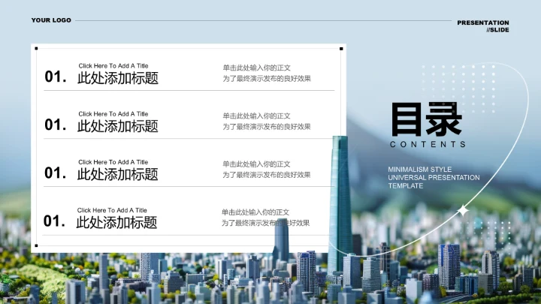Select the PRESENTATION //SLIDE header text

(483, 26)
